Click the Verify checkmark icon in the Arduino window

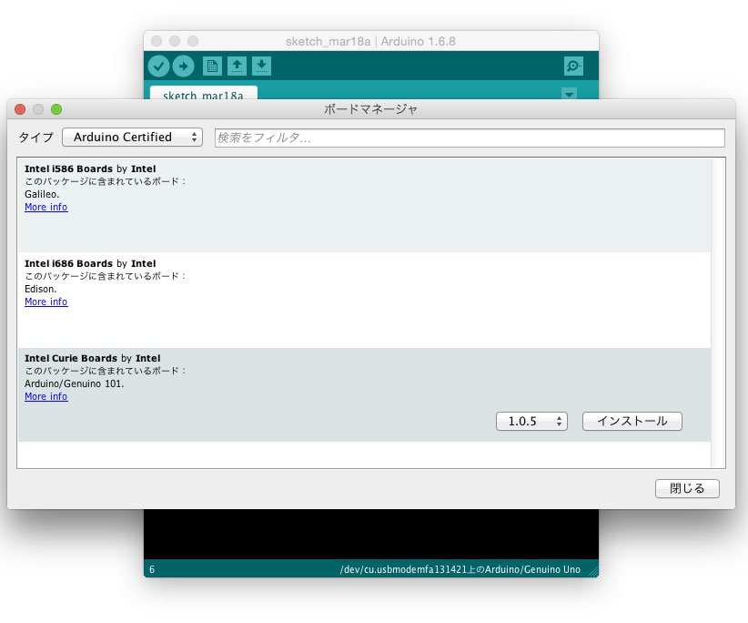pos(159,66)
